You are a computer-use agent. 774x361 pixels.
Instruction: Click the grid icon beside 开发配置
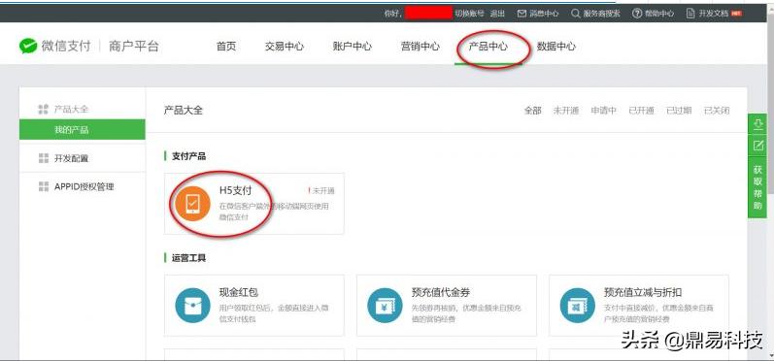(x=44, y=158)
